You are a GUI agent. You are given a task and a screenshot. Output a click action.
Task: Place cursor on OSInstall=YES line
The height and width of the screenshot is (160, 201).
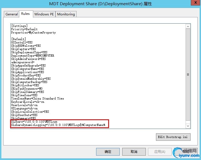point(22,42)
